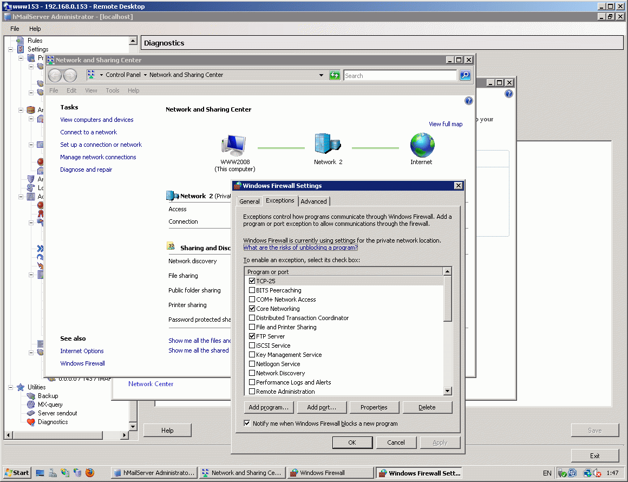Open address bar history dropdown arrow
The width and height of the screenshot is (628, 482).
click(321, 75)
